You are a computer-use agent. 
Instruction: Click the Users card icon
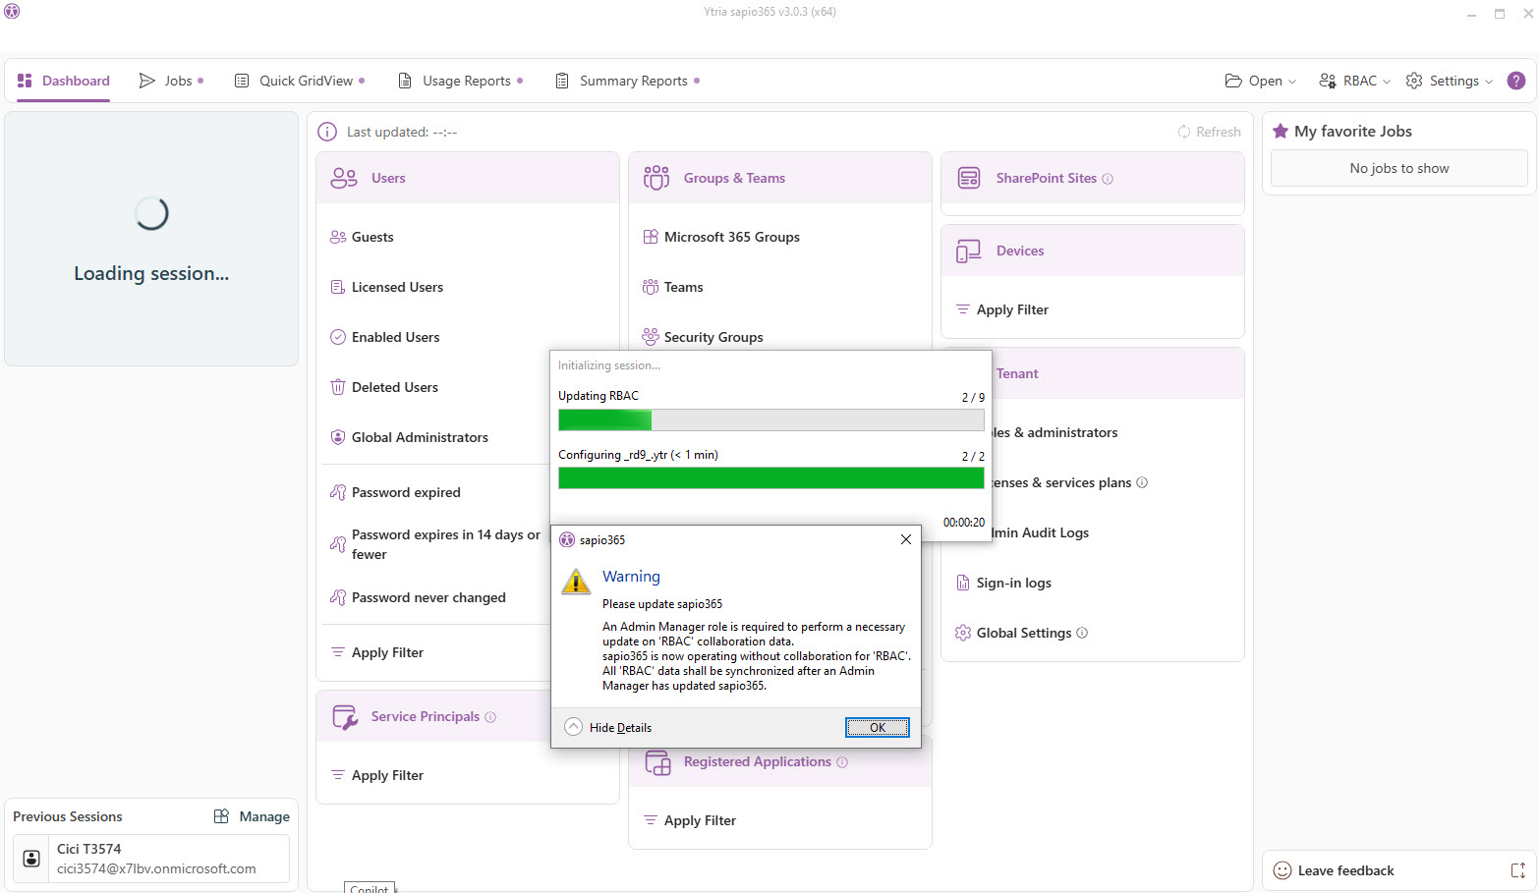point(344,178)
